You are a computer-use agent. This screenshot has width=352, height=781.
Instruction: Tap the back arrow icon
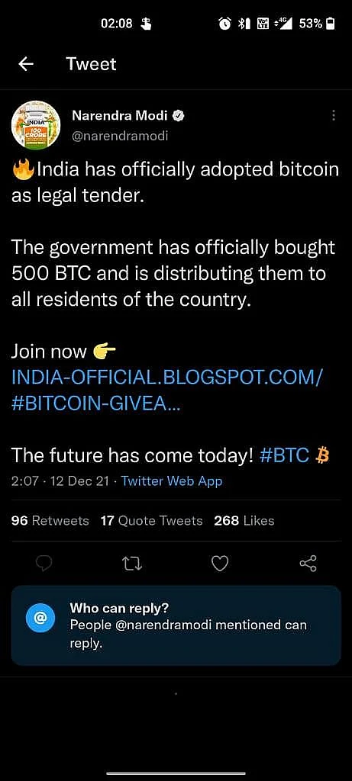click(x=25, y=64)
